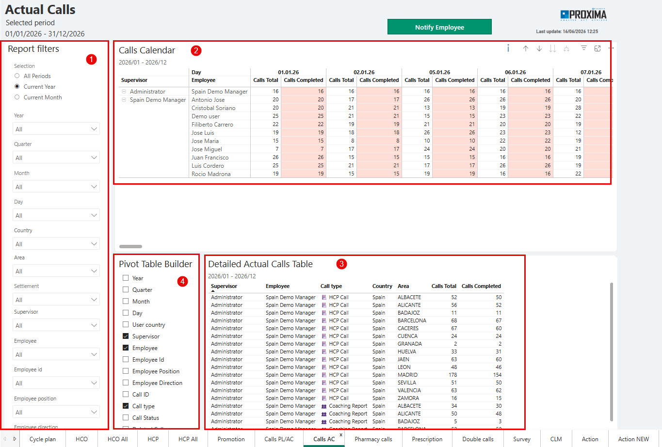This screenshot has width=662, height=447.
Task: Check the Quarter box in Pivot Table Builder
Action: tap(126, 290)
